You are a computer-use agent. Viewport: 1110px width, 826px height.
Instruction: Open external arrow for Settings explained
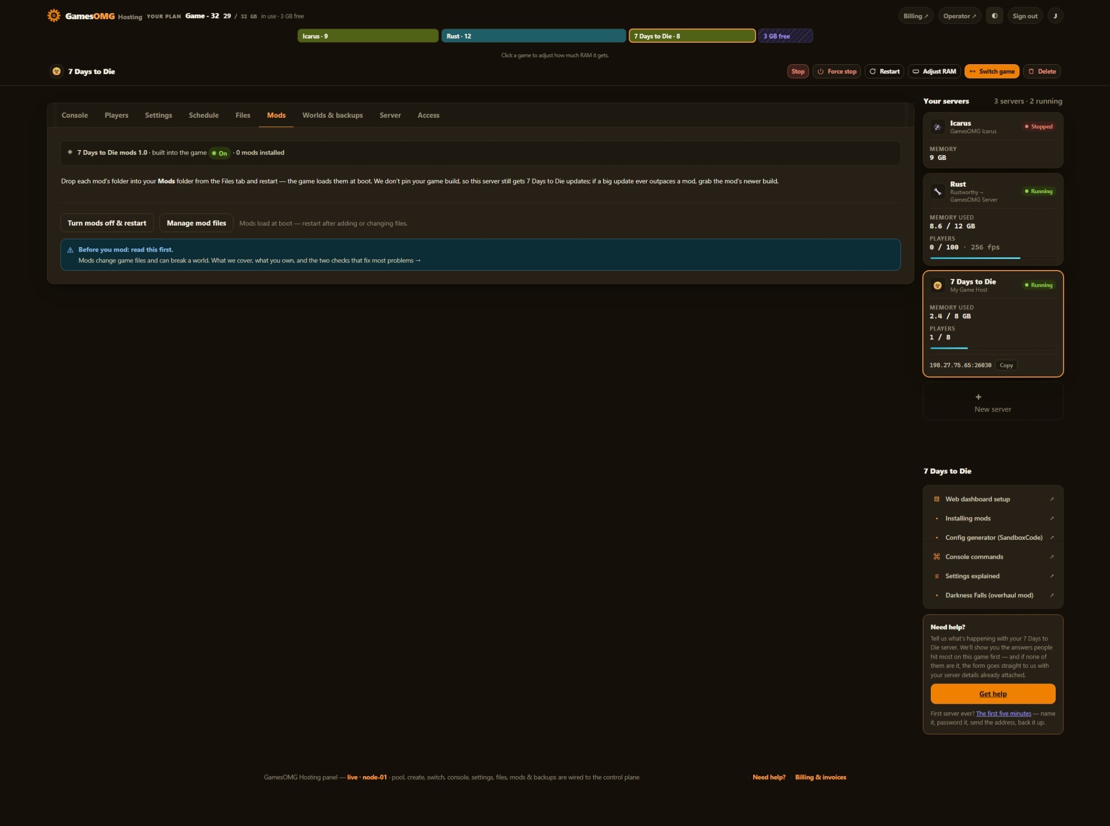coord(1052,576)
